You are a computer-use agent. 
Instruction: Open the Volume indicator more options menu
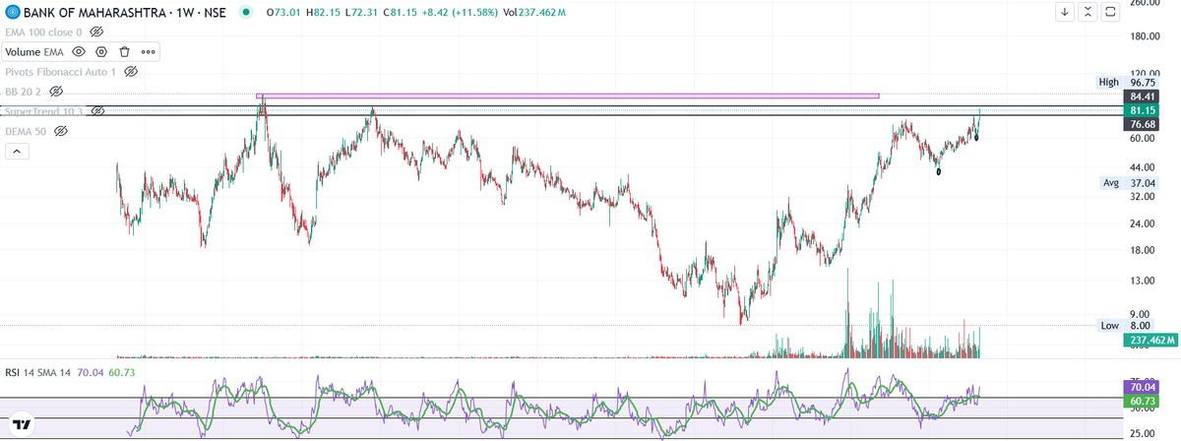149,51
